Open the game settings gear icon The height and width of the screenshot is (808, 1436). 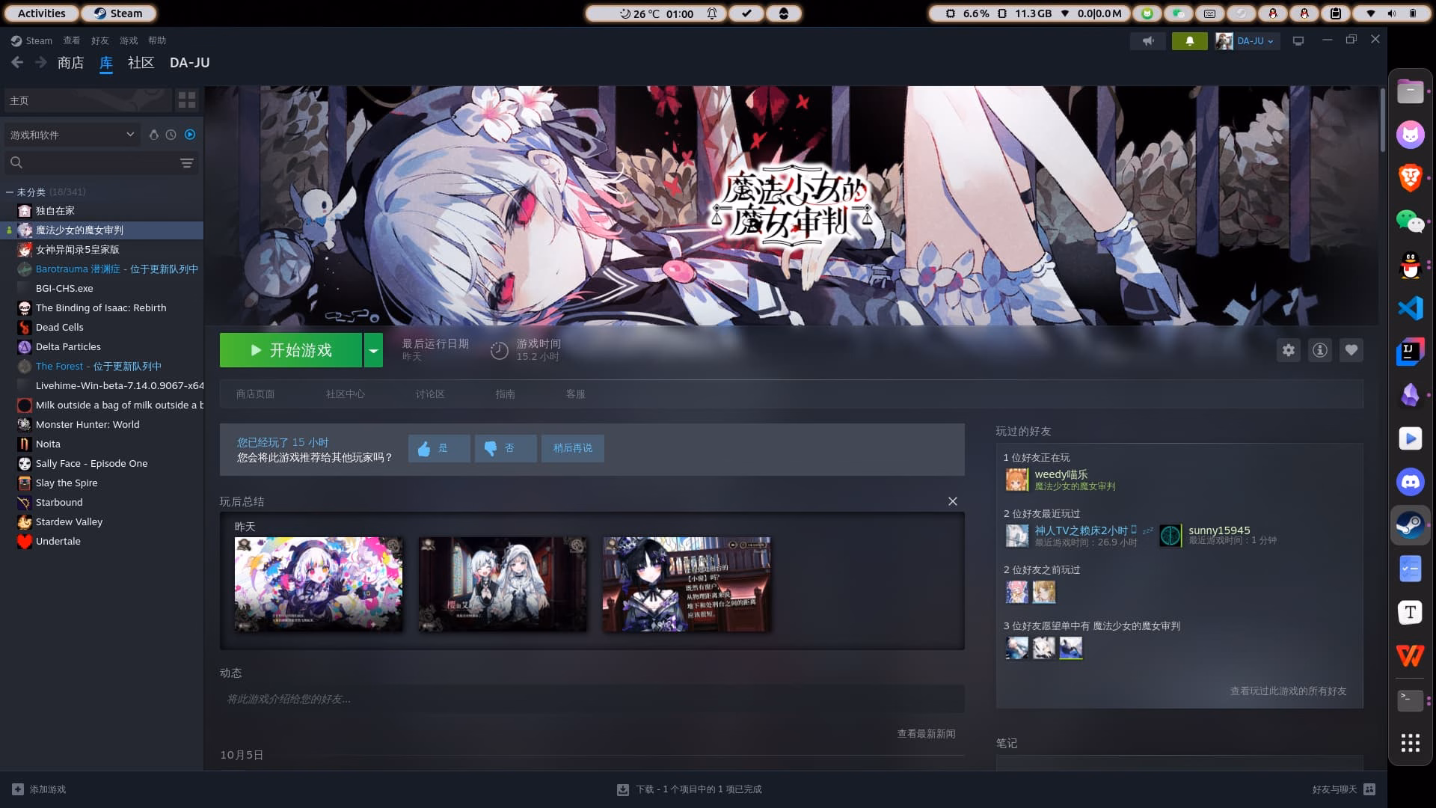click(1288, 350)
